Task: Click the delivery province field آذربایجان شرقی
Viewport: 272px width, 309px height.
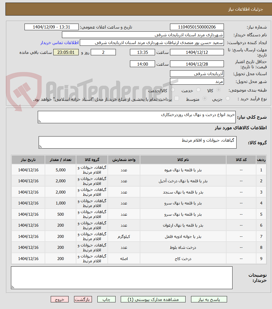Action: (x=197, y=74)
